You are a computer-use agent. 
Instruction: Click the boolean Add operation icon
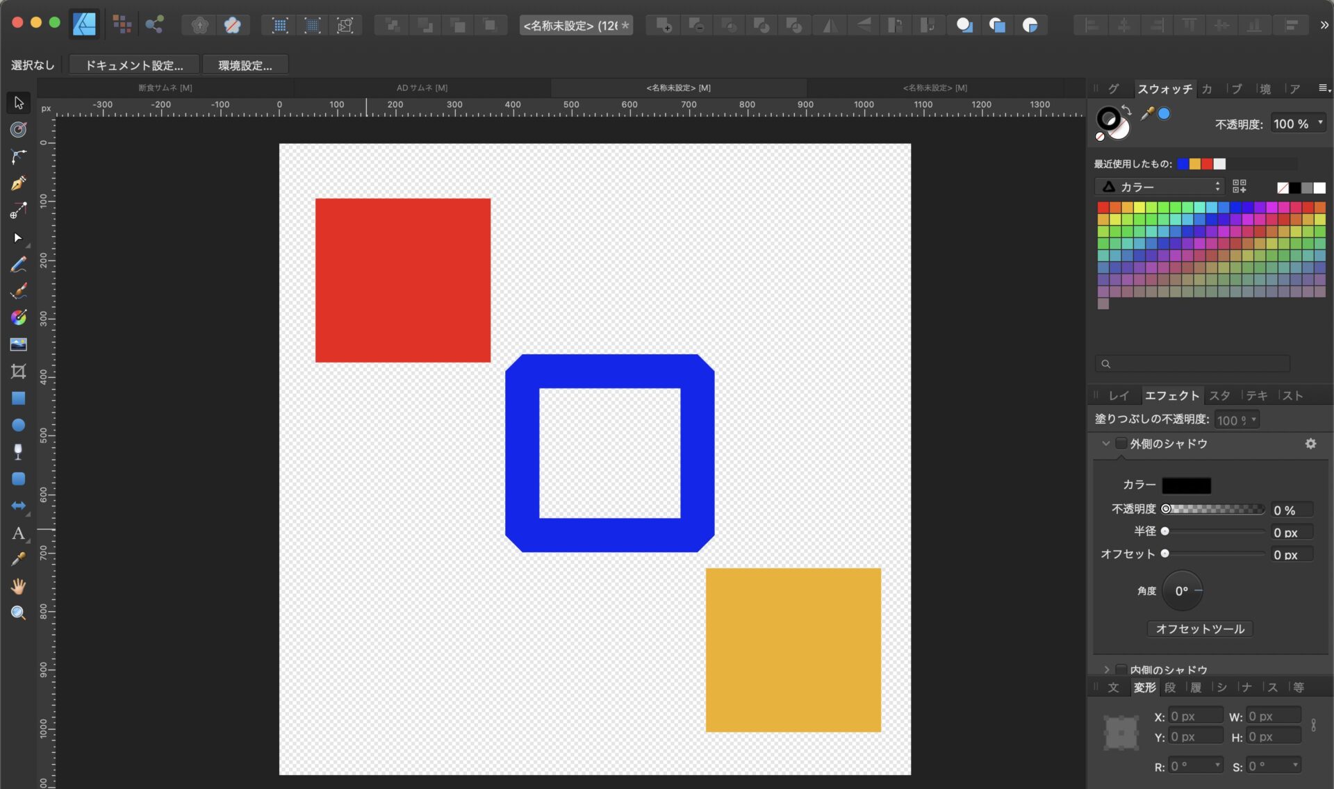(x=664, y=26)
